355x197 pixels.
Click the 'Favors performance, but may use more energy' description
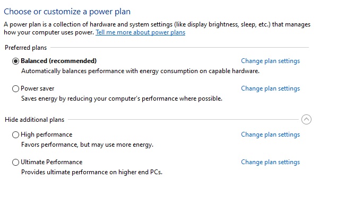(x=88, y=145)
